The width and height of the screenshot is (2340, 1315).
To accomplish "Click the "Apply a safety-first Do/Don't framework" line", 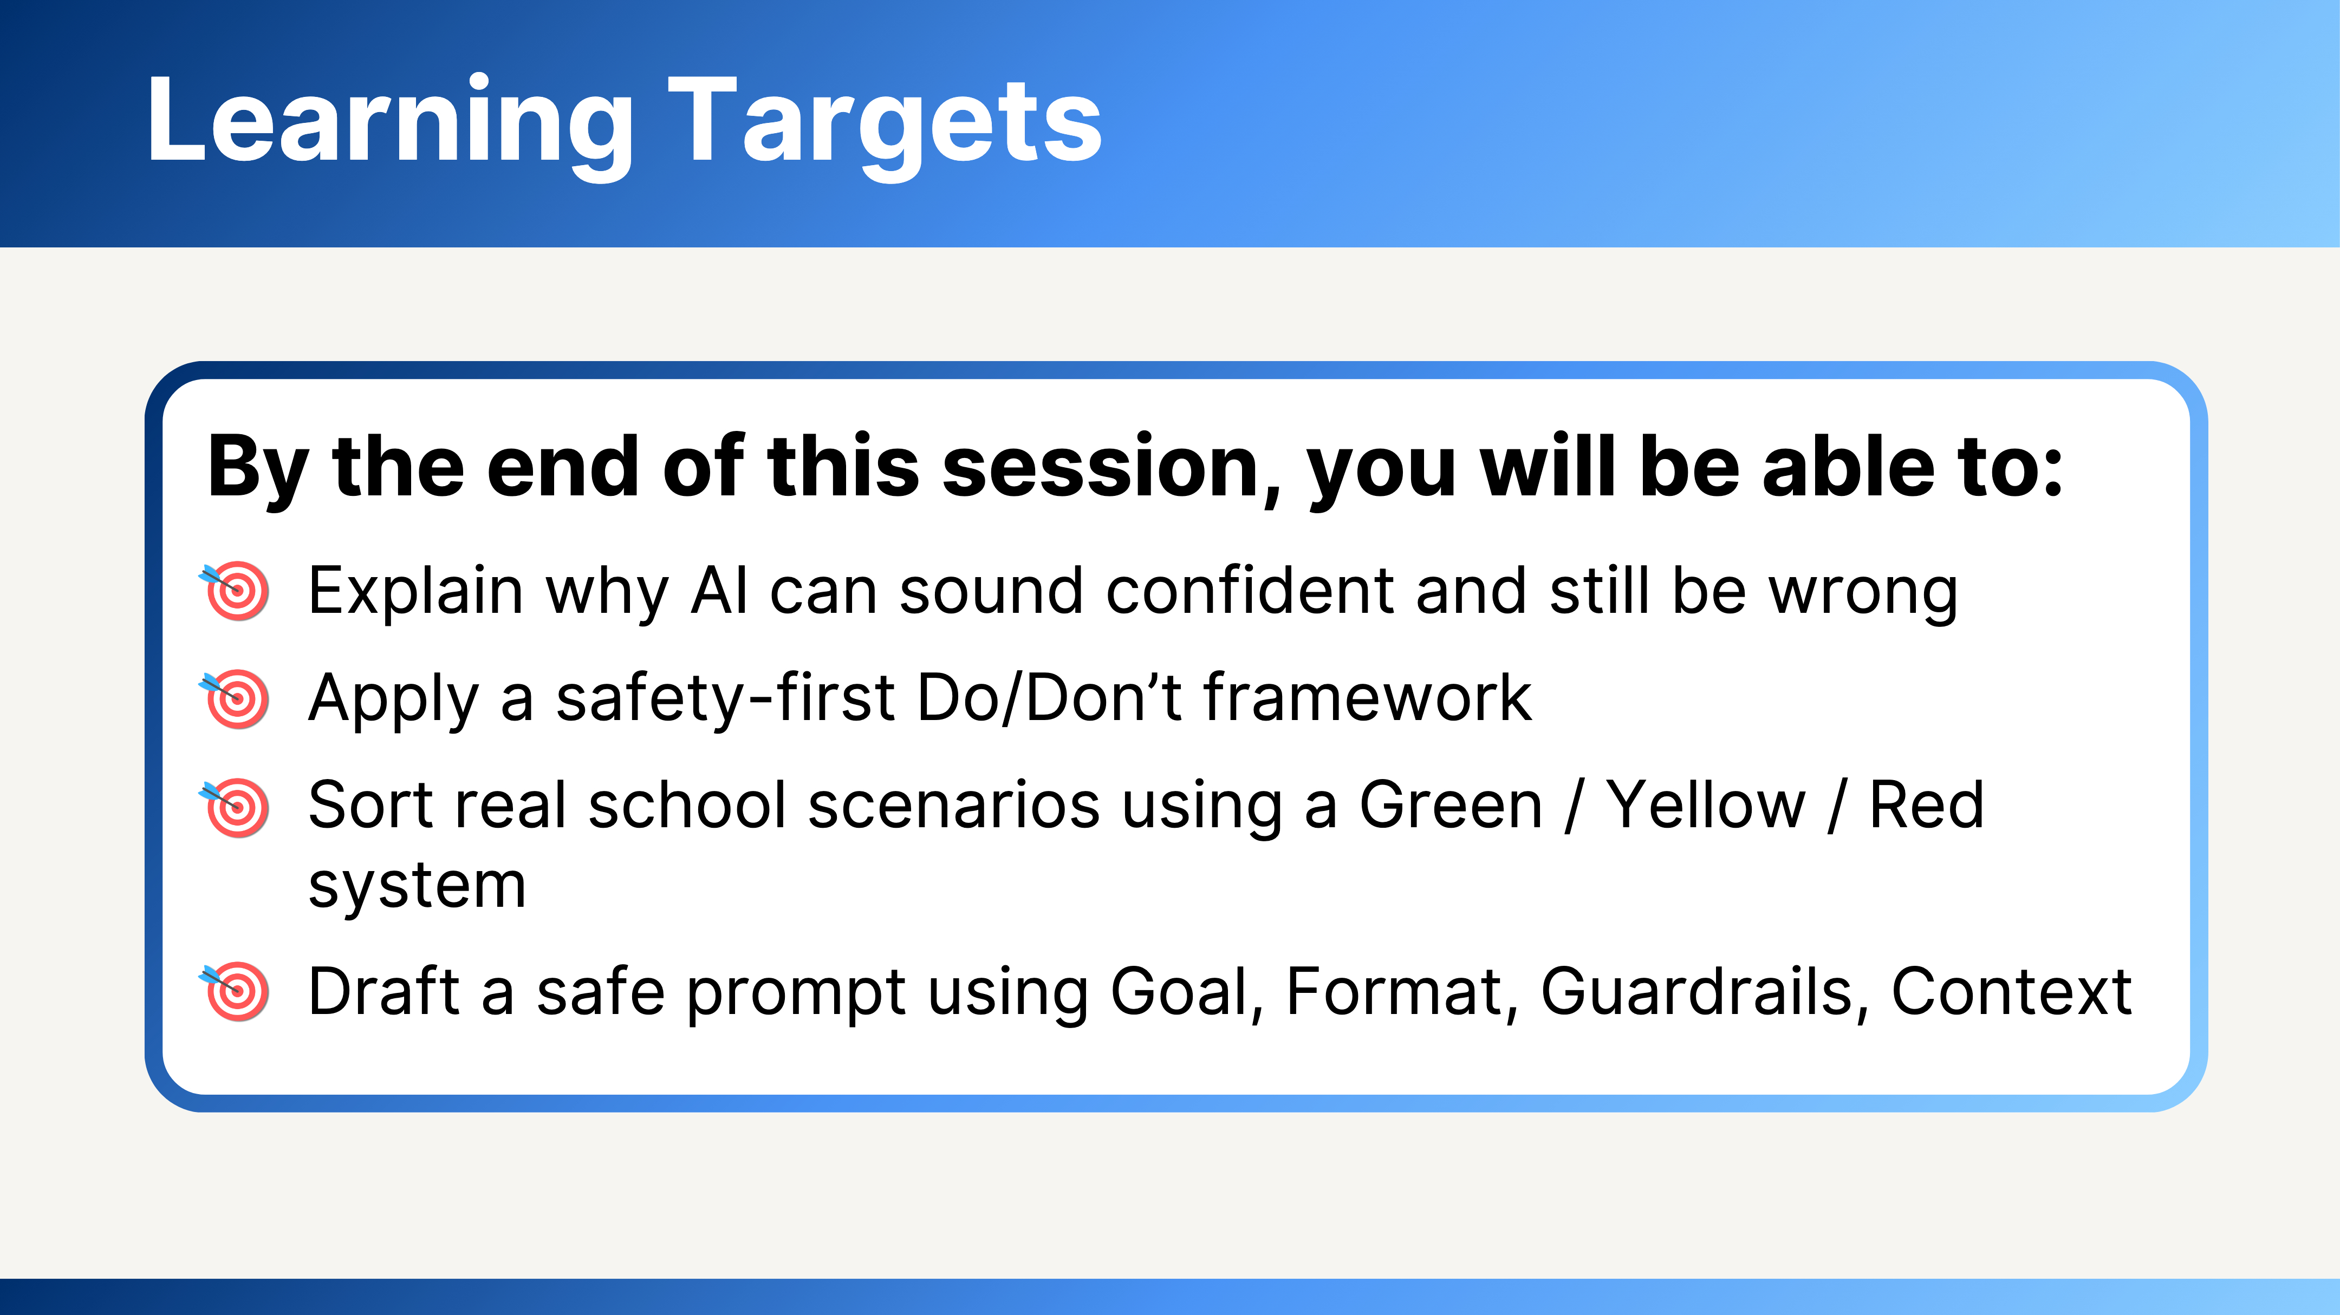I will pos(919,698).
